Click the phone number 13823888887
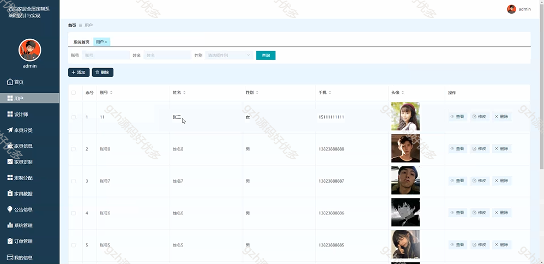544x264 pixels. click(x=331, y=181)
